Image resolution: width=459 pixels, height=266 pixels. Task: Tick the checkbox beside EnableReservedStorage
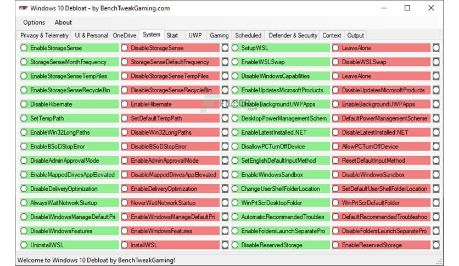[436, 245]
